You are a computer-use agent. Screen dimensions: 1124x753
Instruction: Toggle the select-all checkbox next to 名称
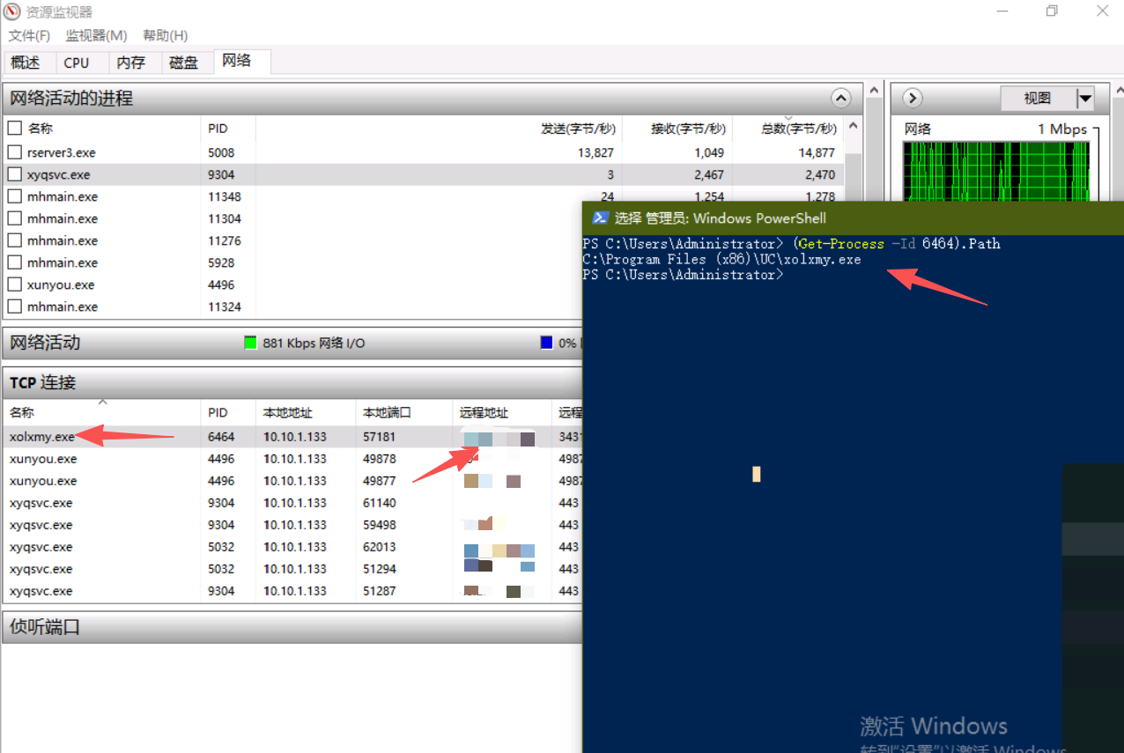coord(14,128)
